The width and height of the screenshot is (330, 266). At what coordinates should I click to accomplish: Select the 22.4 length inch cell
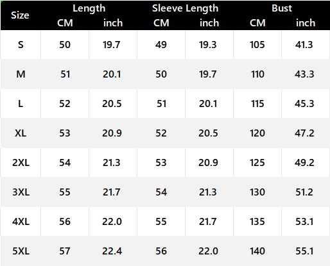pos(112,251)
